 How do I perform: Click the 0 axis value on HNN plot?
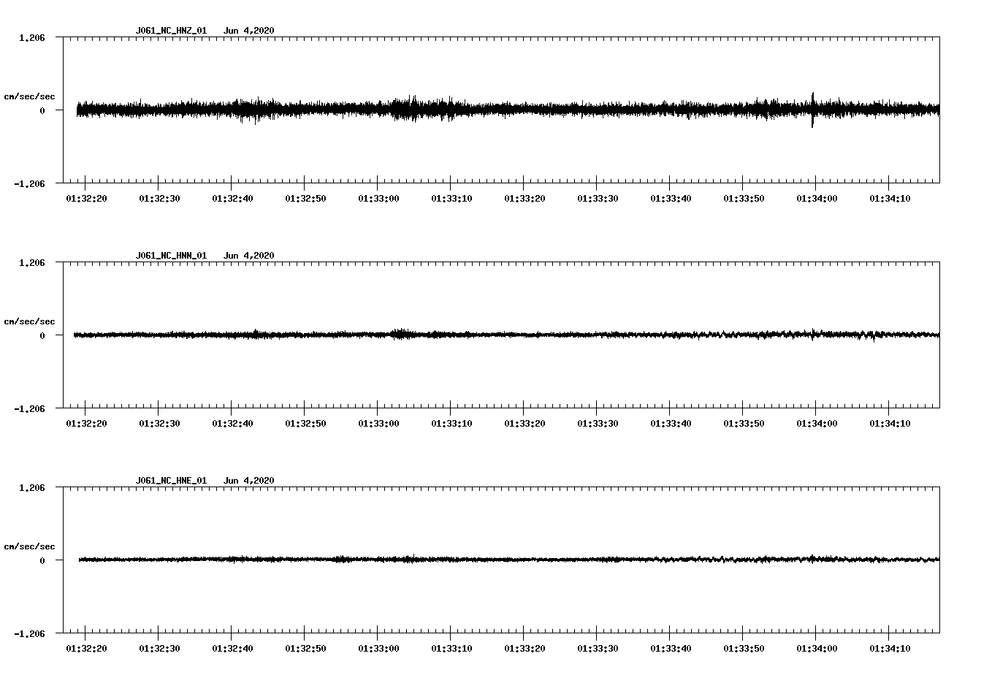(x=42, y=335)
